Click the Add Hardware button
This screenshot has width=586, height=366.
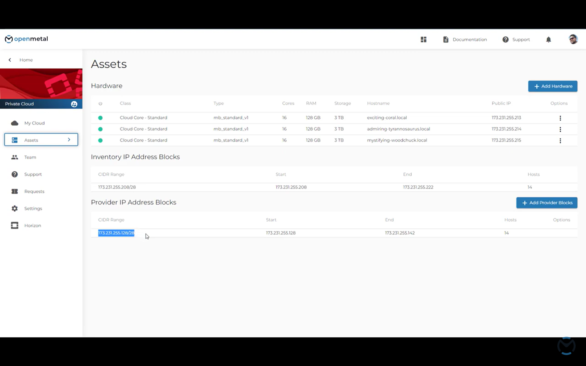tap(552, 86)
